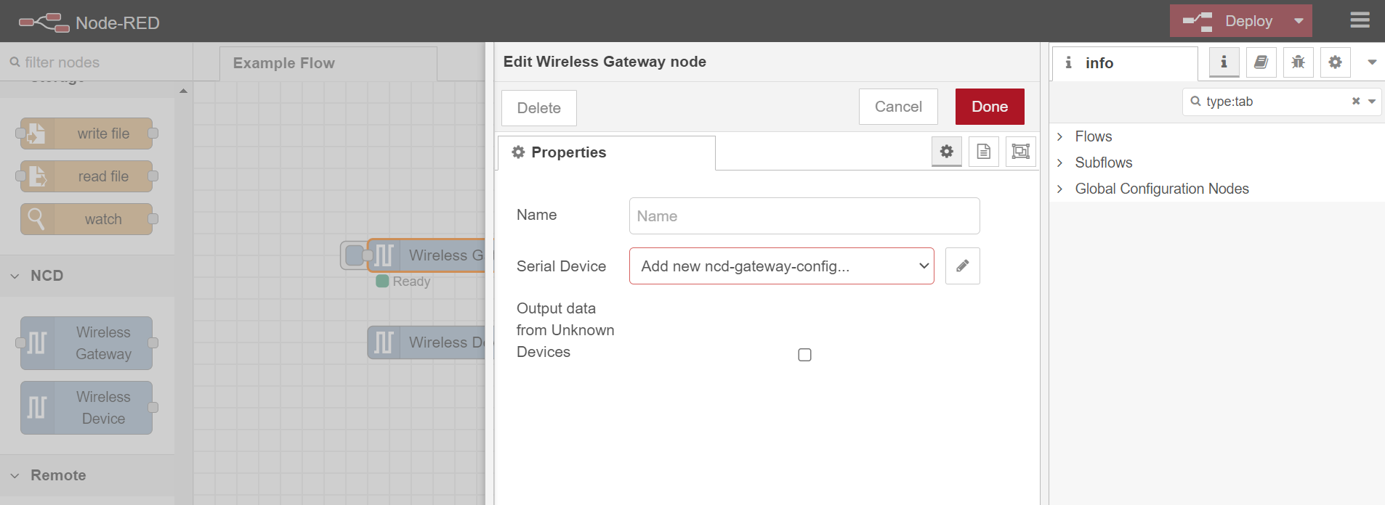Click the Done button

pos(989,107)
